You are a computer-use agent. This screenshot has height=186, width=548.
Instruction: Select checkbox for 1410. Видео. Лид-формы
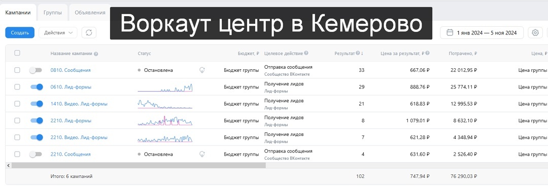(x=17, y=104)
